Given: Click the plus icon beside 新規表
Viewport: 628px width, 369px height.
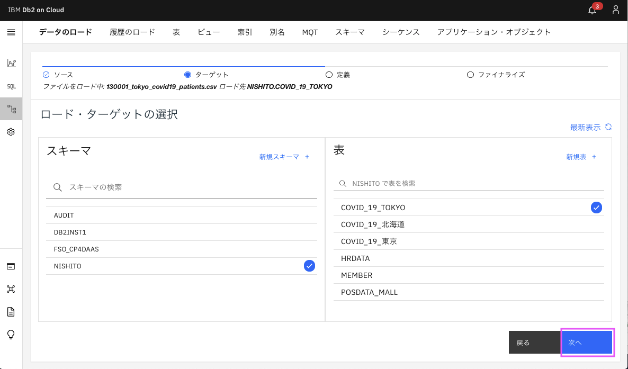Looking at the screenshot, I should pyautogui.click(x=594, y=157).
